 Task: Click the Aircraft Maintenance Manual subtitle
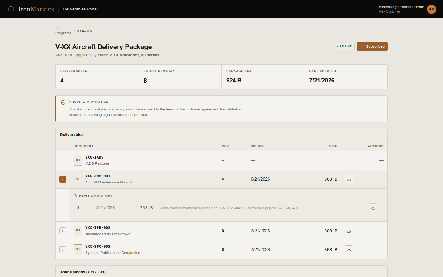click(109, 182)
